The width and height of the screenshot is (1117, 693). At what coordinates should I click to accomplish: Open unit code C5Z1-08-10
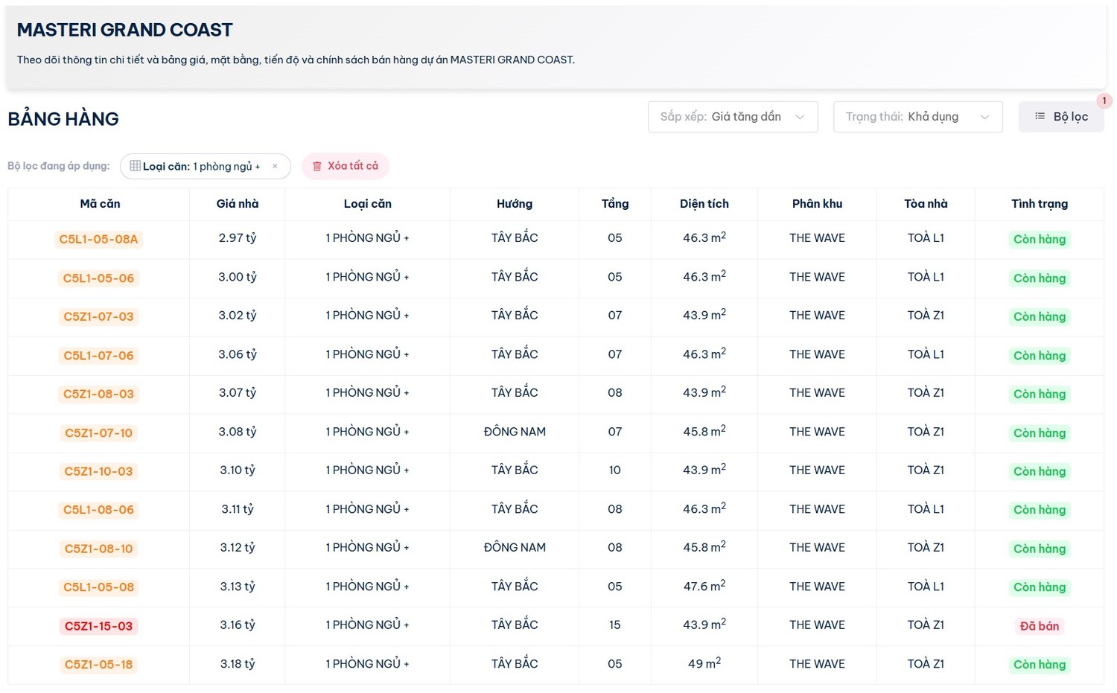point(99,549)
